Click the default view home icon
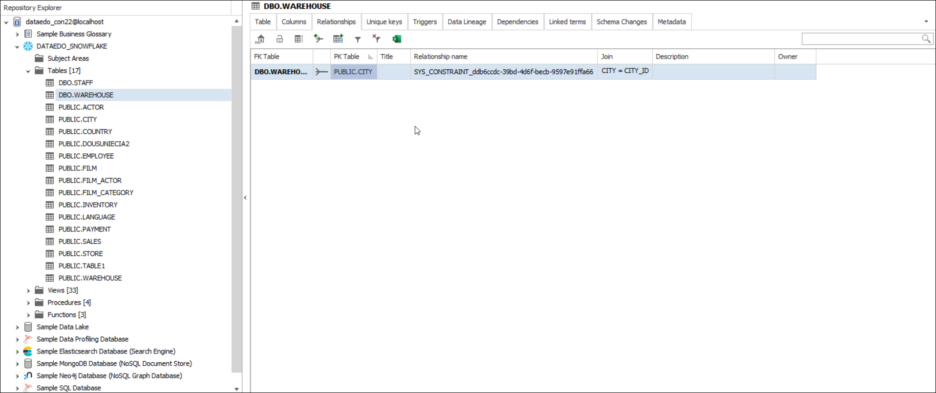The width and height of the screenshot is (936, 393). pyautogui.click(x=260, y=39)
